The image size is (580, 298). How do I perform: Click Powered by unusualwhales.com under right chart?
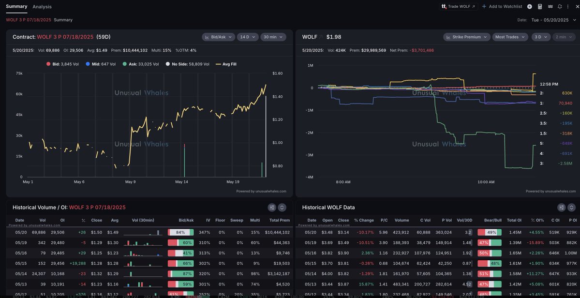click(x=551, y=191)
